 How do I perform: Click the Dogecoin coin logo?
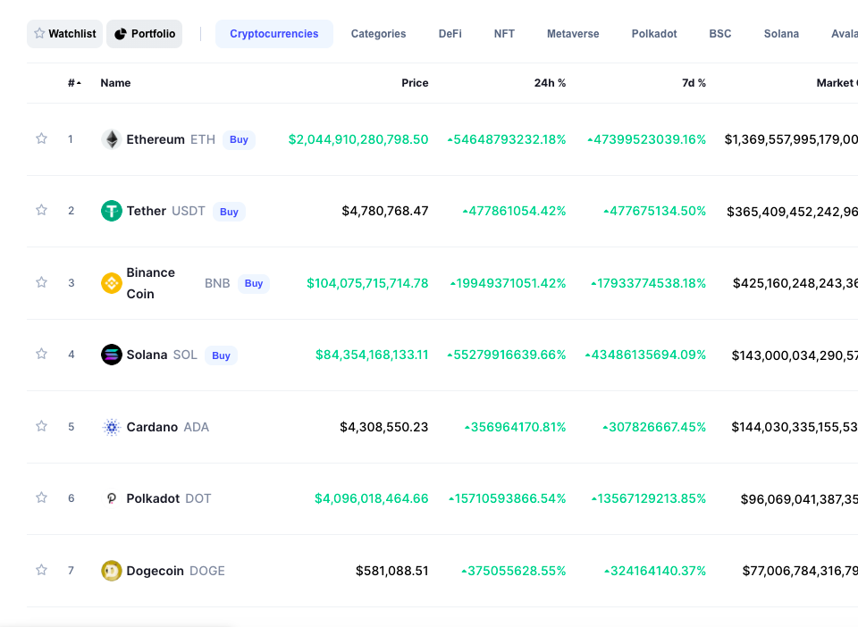(x=112, y=571)
